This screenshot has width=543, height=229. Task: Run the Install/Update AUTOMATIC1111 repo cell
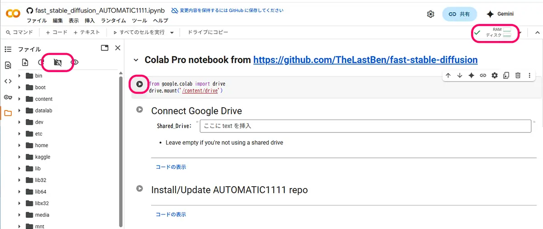pos(140,188)
